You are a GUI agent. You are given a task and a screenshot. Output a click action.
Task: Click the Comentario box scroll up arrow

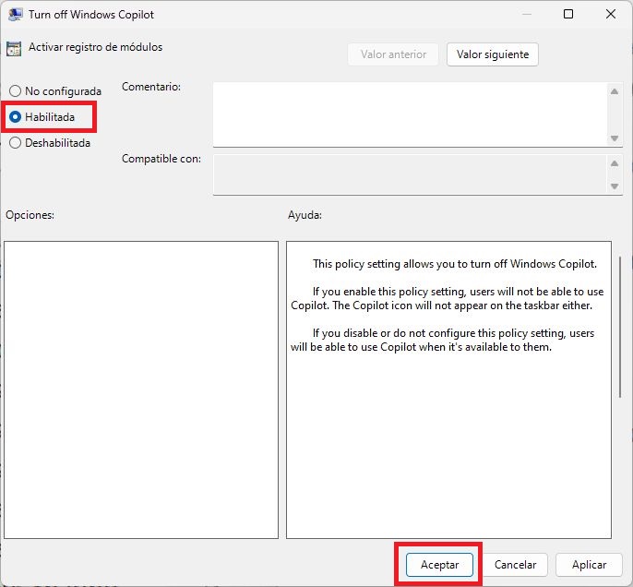point(615,91)
